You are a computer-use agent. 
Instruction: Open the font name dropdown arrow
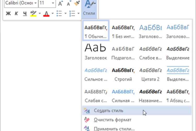click(x=36, y=3)
